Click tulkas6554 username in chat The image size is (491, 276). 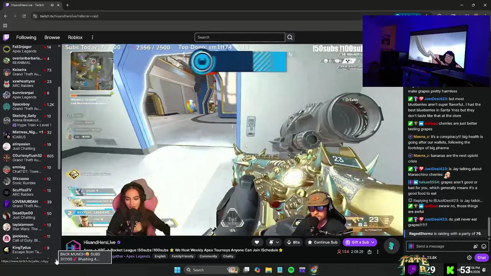429,182
